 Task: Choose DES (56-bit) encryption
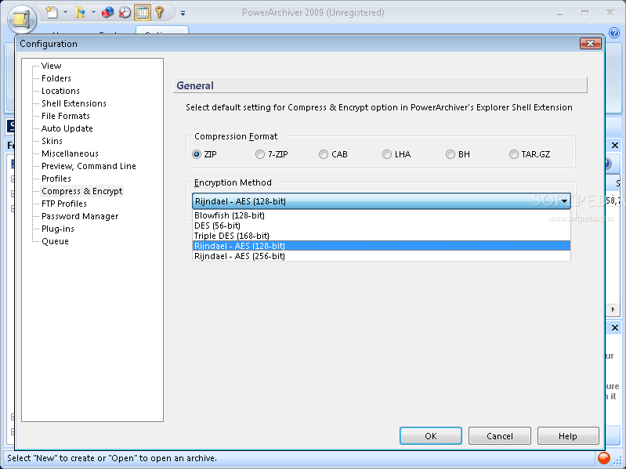[382, 225]
